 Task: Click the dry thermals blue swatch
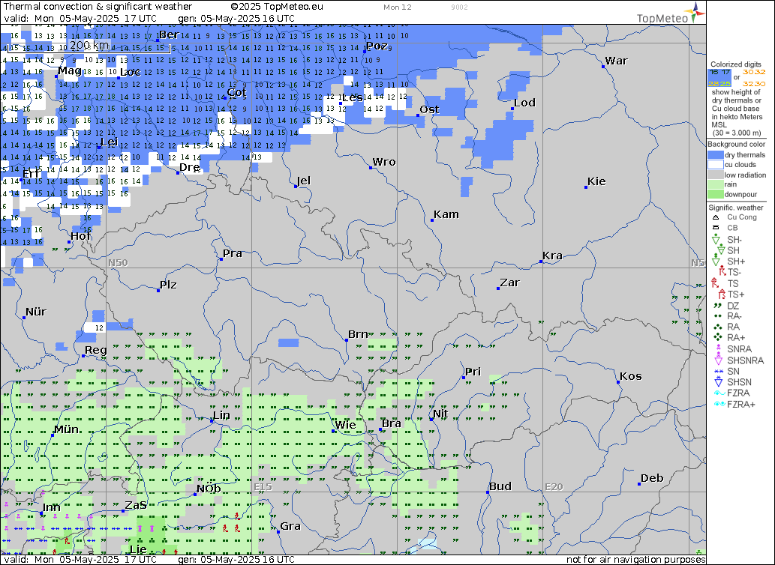(715, 154)
